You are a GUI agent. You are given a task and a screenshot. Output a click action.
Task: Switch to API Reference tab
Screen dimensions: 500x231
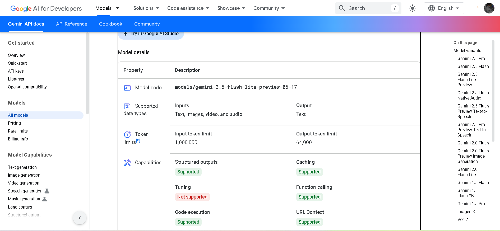pyautogui.click(x=72, y=24)
